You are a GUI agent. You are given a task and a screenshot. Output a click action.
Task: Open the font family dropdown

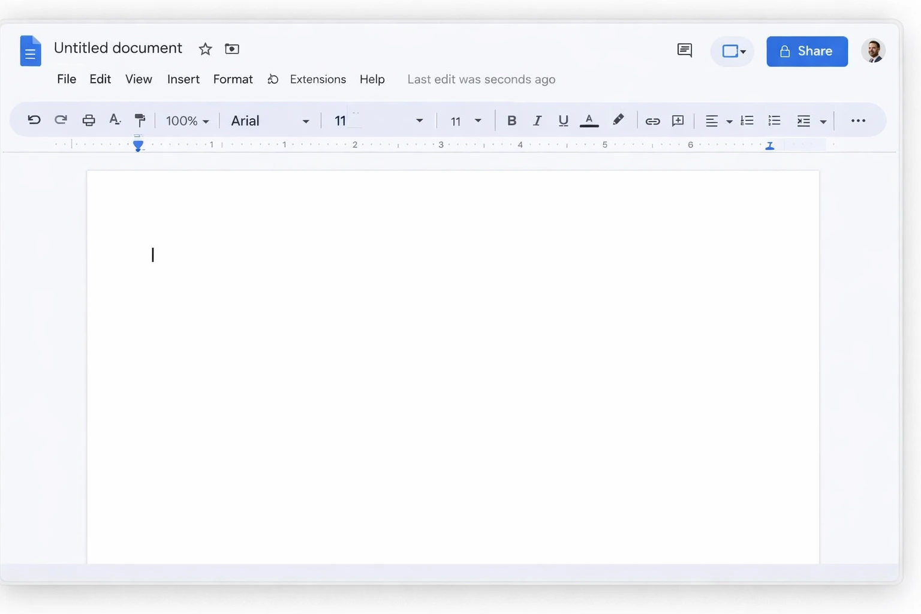point(270,121)
